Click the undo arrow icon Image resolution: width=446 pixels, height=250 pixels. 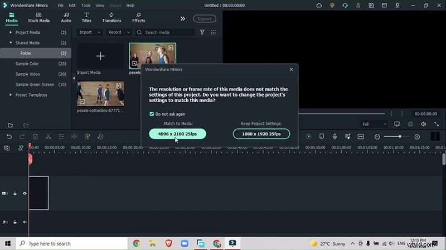pos(9,137)
